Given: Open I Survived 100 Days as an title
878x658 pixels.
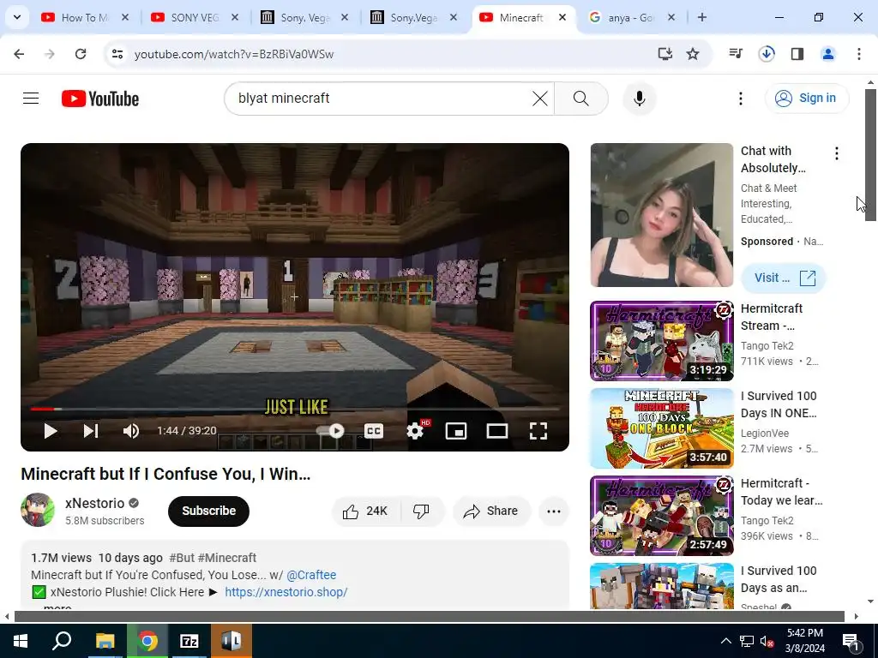Looking at the screenshot, I should 779,579.
